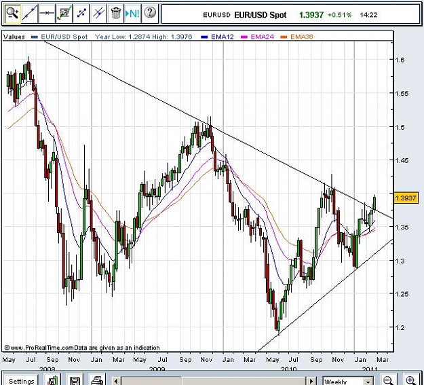Select the horizontal line tool
Image resolution: width=424 pixels, height=385 pixels.
[47, 14]
